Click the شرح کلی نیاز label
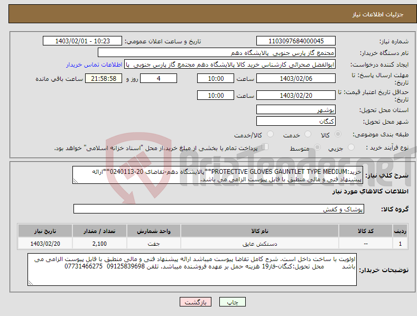The height and width of the screenshot is (316, 417). click(x=387, y=175)
